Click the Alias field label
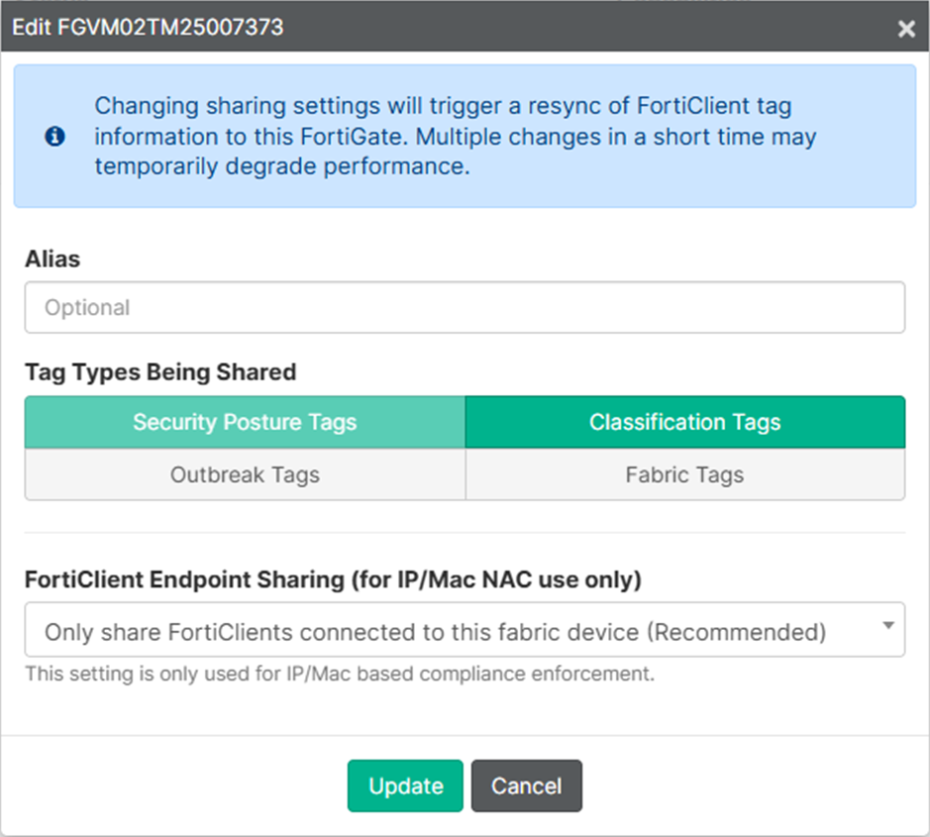Screen dimensions: 930x837 coord(52,259)
